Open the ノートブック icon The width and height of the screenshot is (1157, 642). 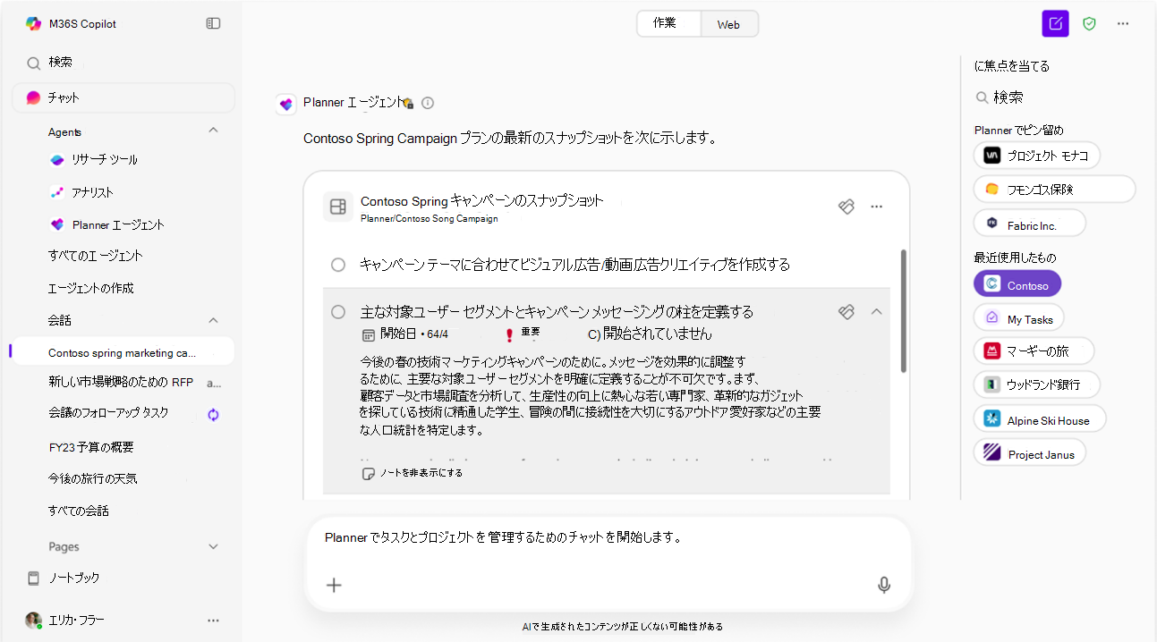click(x=34, y=578)
